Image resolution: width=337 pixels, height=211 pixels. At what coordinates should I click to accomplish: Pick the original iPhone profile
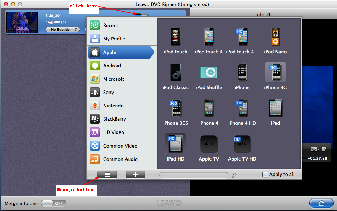pyautogui.click(x=242, y=76)
